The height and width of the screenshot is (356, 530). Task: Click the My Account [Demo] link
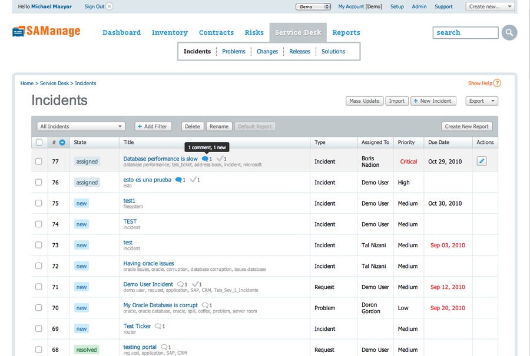pyautogui.click(x=360, y=6)
